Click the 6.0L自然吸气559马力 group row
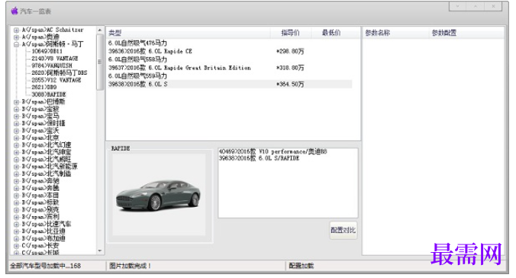The width and height of the screenshot is (516, 278). click(x=230, y=76)
